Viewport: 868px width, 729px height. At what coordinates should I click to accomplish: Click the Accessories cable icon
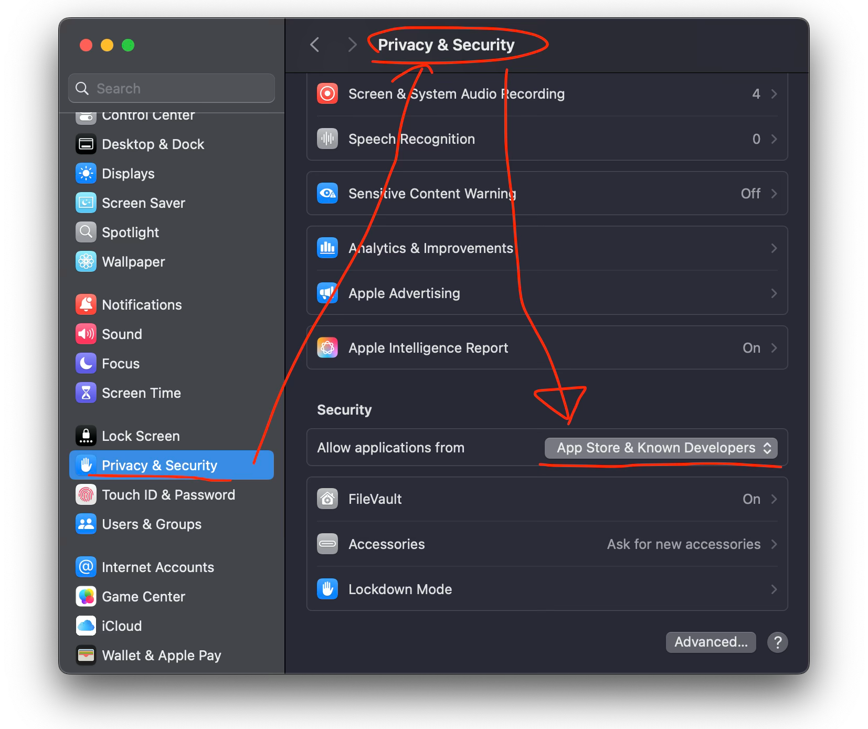327,544
